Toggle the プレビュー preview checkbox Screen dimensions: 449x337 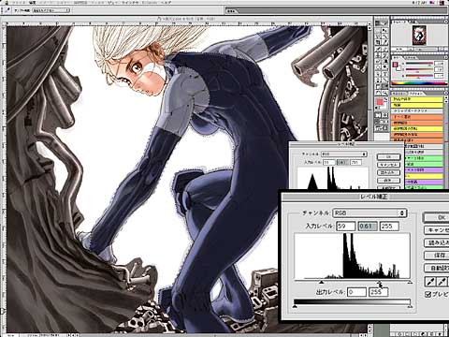(428, 294)
